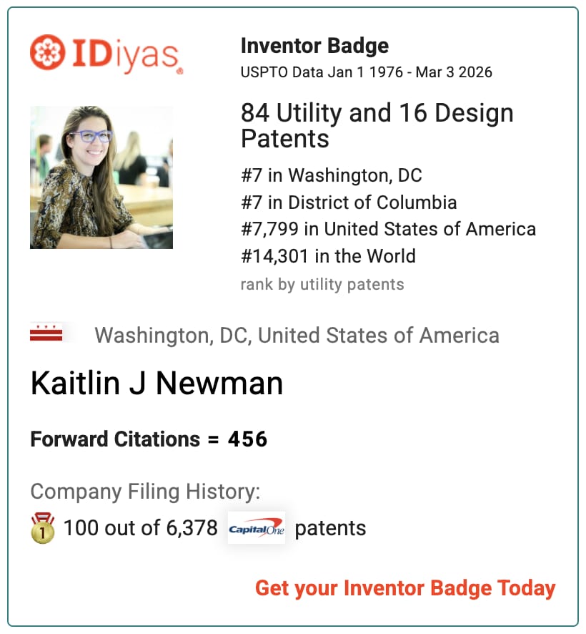
Task: Click the word patents after Capital One
Action: coord(330,528)
